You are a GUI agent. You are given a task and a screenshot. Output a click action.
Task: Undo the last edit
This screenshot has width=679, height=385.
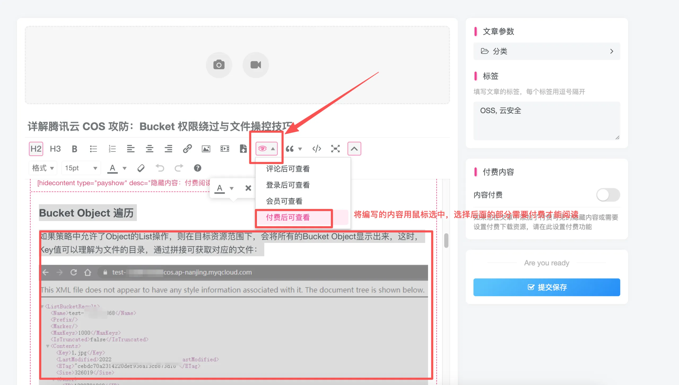pyautogui.click(x=160, y=168)
